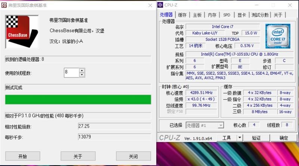Close the CPU-Z window
The height and width of the screenshot is (166, 299).
coord(290,5)
